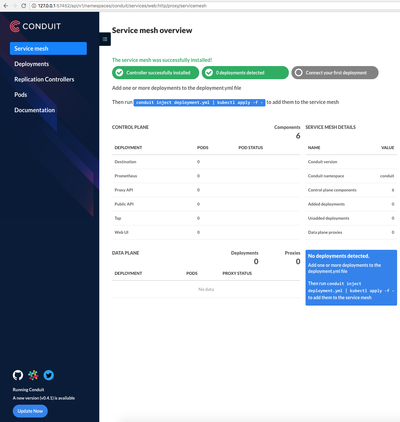Viewport: 400px width, 422px height.
Task: Select Service mesh in the sidebar
Action: [x=48, y=48]
